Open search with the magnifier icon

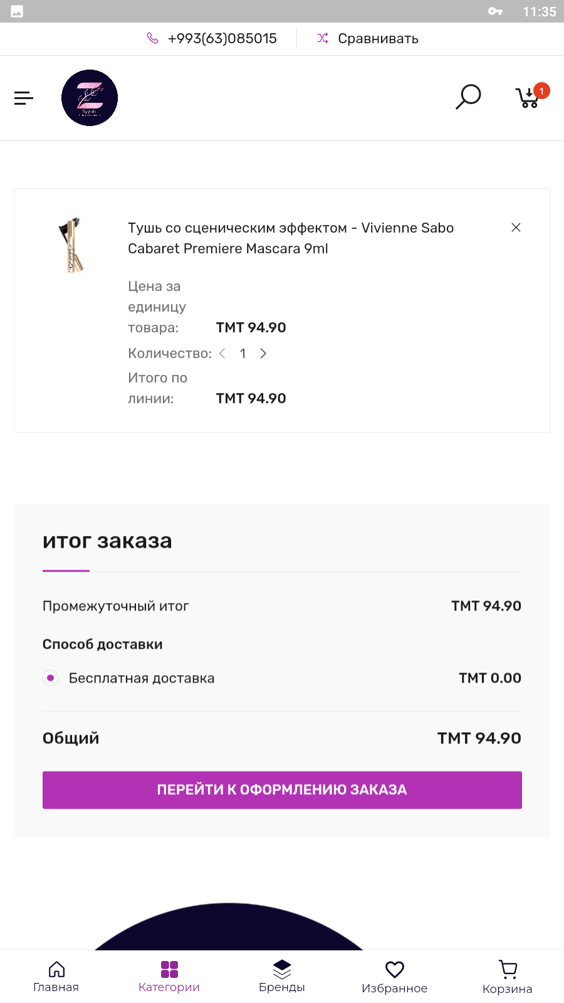[x=467, y=97]
